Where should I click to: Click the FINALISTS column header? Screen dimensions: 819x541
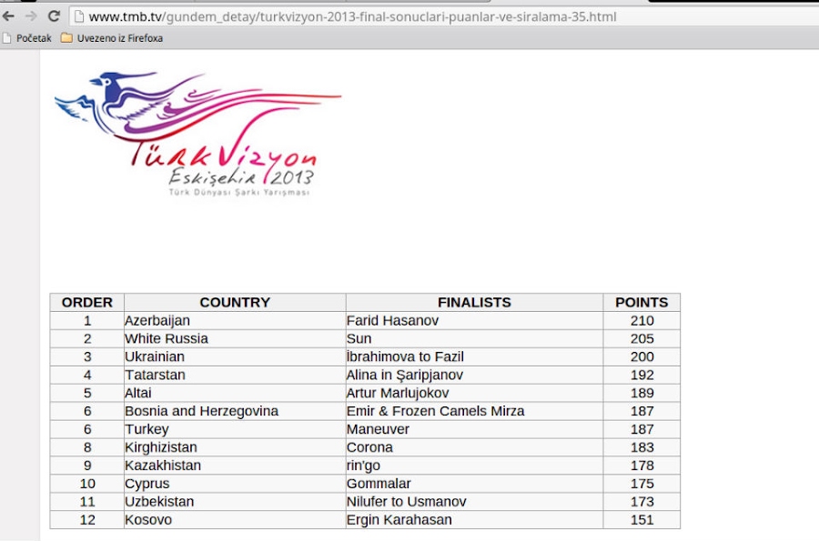[x=474, y=303]
